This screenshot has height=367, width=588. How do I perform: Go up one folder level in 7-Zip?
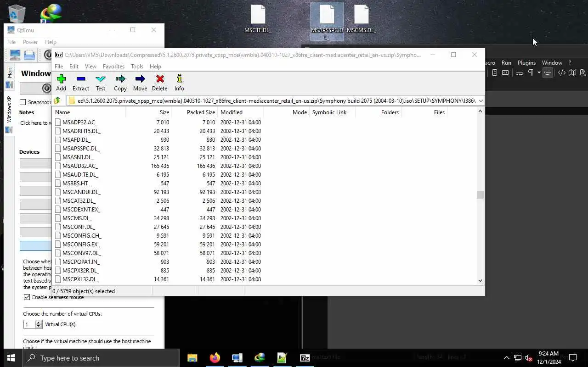point(57,100)
